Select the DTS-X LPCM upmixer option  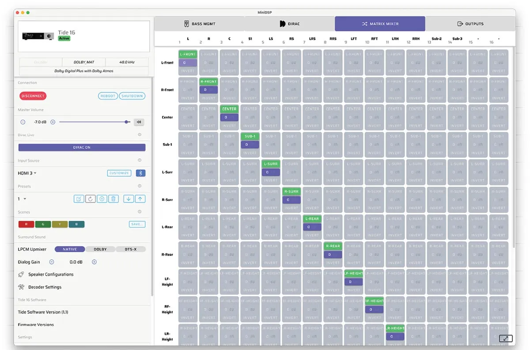131,249
